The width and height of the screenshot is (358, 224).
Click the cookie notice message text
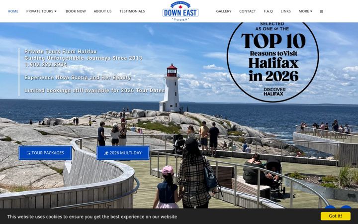click(92, 217)
